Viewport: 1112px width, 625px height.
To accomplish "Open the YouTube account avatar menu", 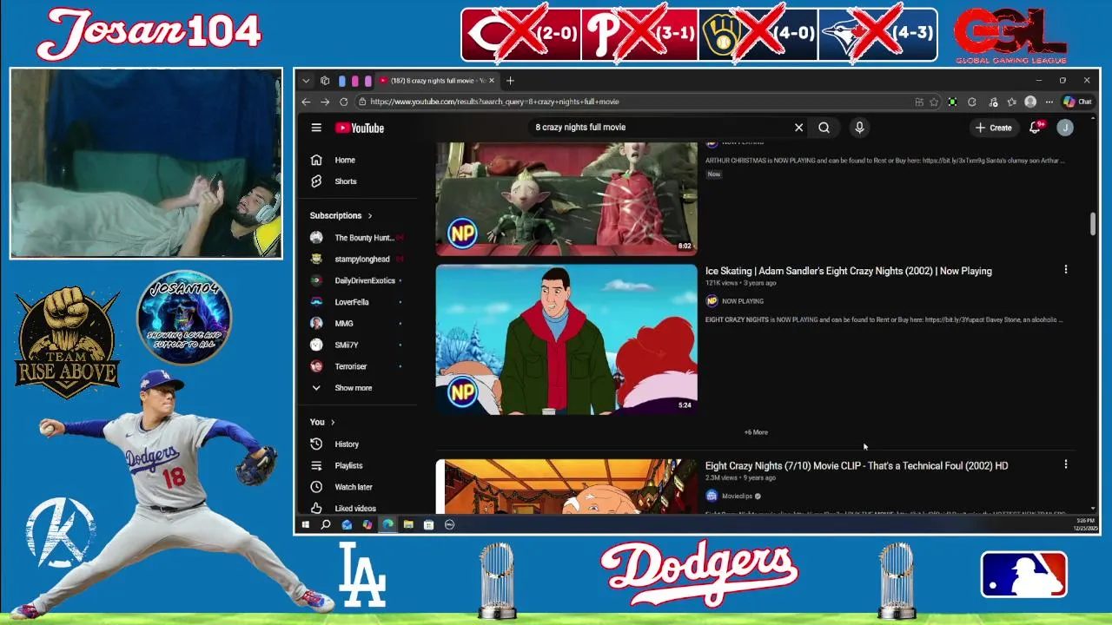I will (1065, 128).
